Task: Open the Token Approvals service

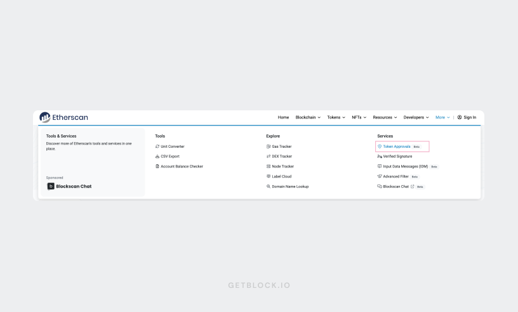Action: pyautogui.click(x=396, y=146)
